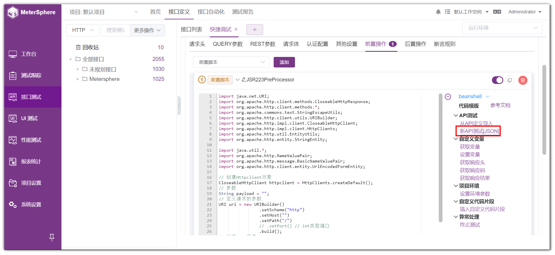The height and width of the screenshot is (255, 555).
Task: Open 性能测试 performance testing module
Action: (31, 140)
